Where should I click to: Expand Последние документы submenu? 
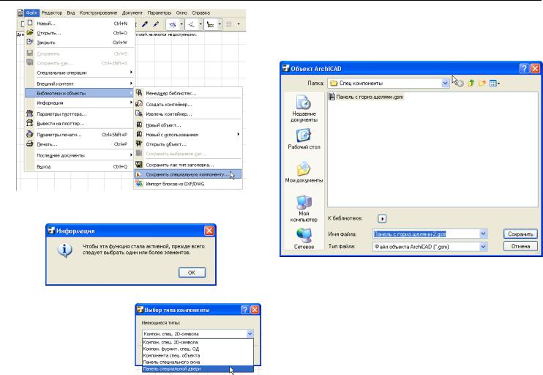coord(79,155)
